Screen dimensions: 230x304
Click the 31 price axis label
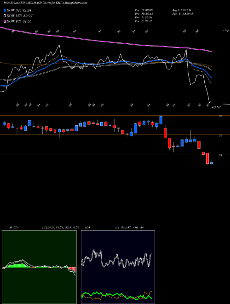(x=220, y=155)
